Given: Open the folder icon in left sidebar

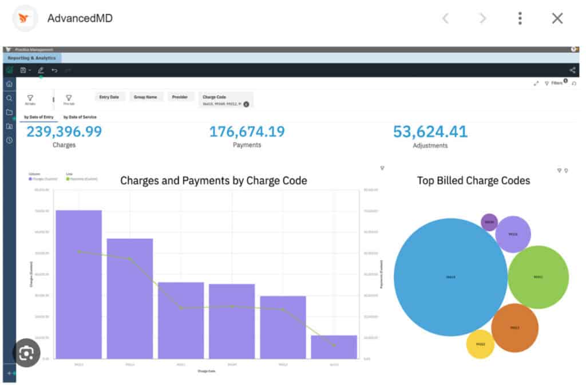Looking at the screenshot, I should pos(9,112).
